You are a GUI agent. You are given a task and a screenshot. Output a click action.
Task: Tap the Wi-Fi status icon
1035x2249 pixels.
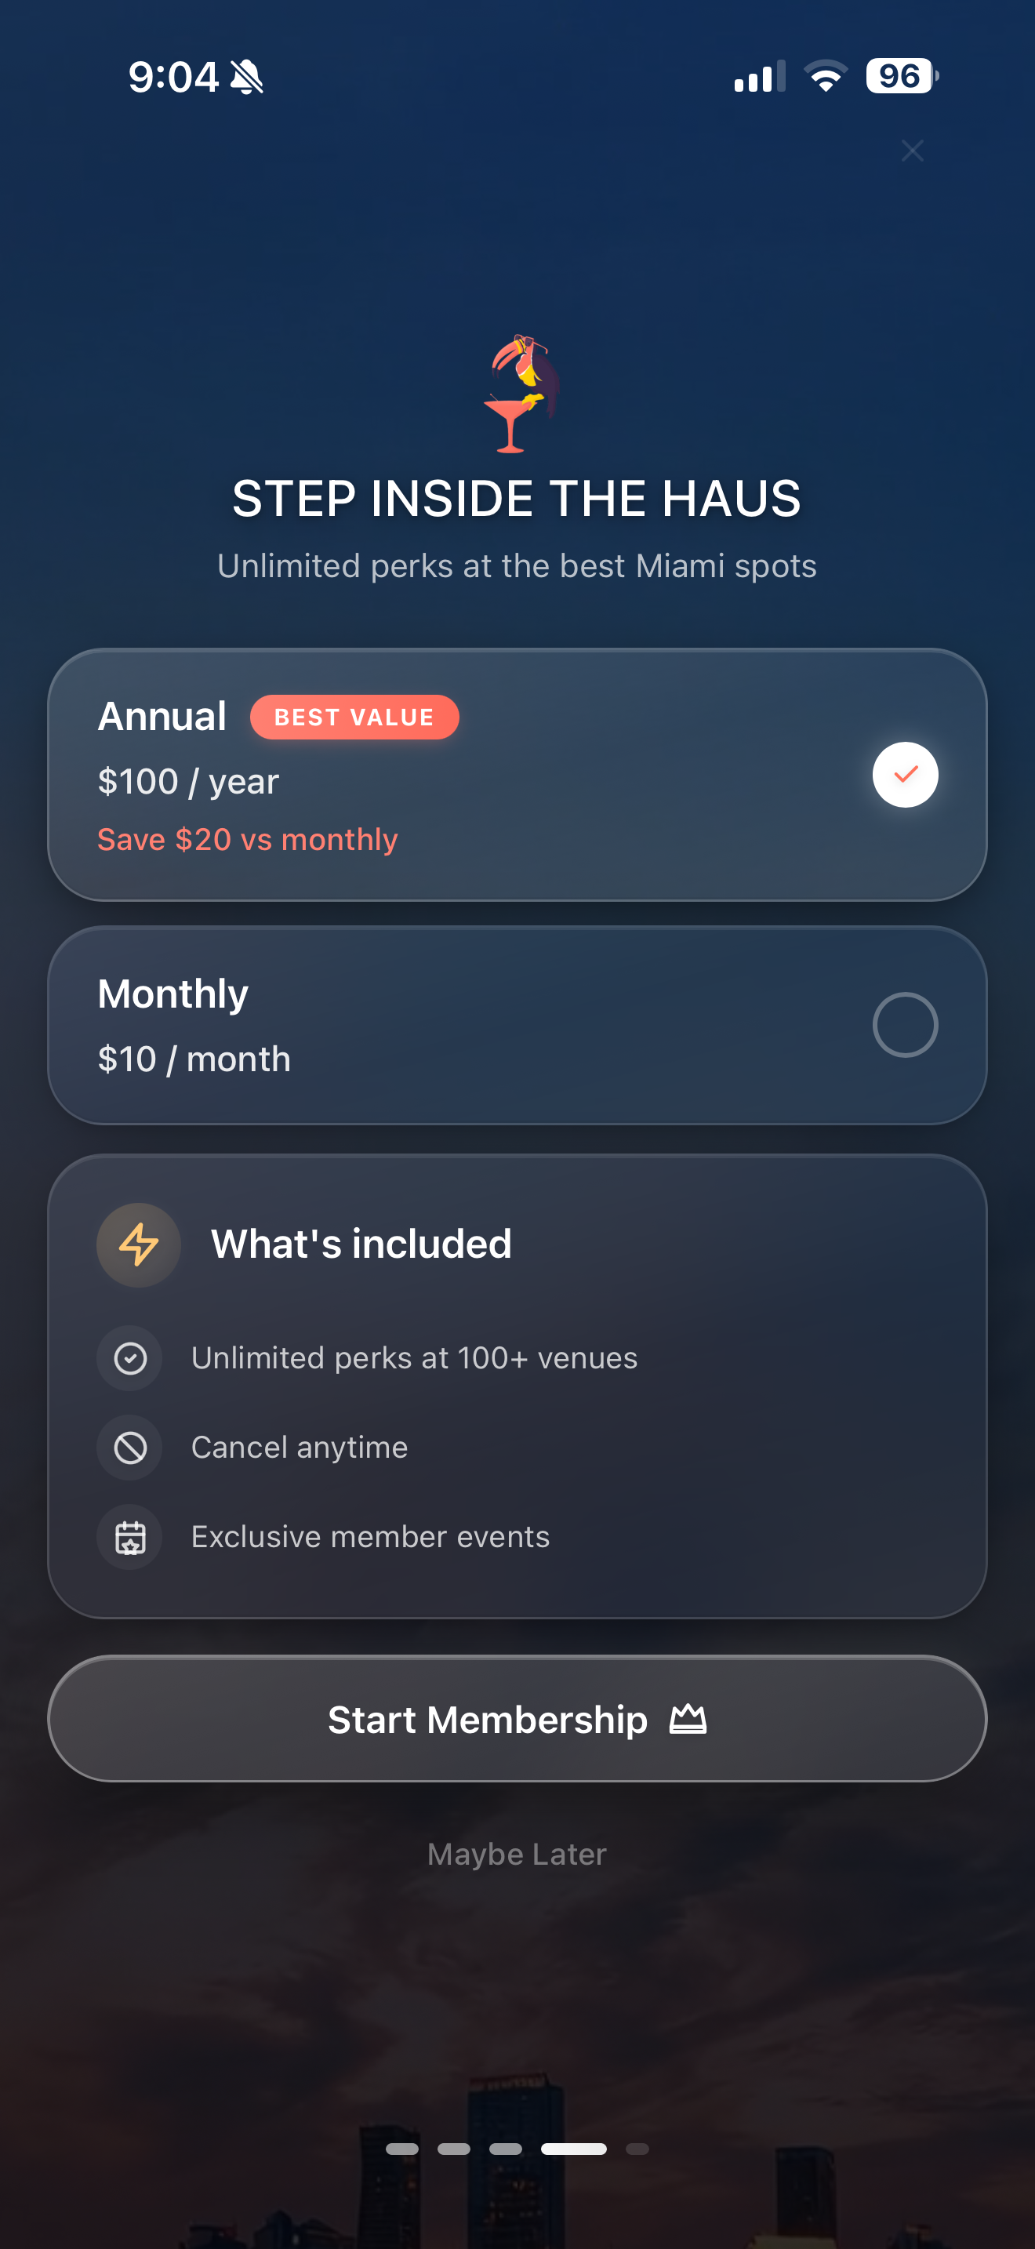tap(826, 76)
